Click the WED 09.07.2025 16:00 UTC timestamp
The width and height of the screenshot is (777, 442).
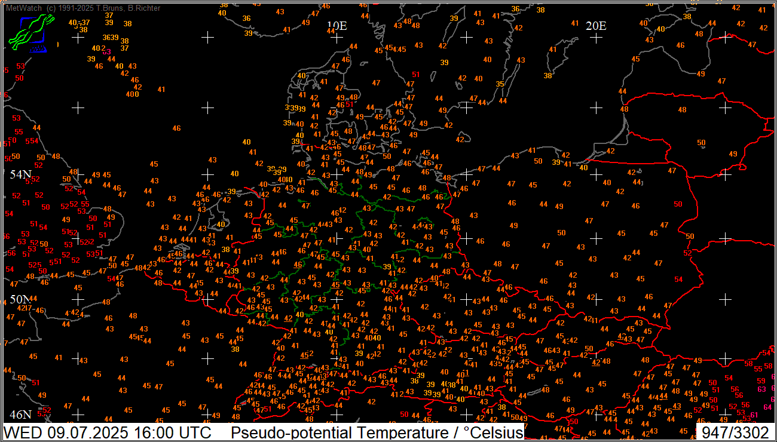pos(108,432)
